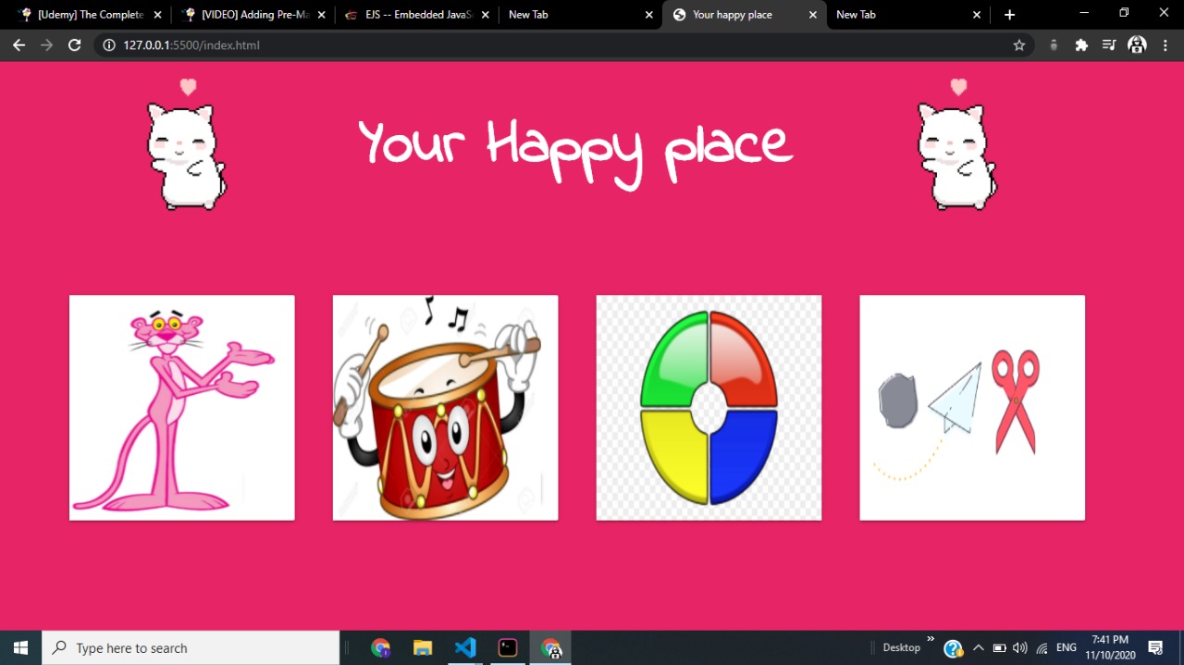Screen dimensions: 1184x665
Task: Focus the address bar showing 127.0.0.1:5500/index.html
Action: point(564,44)
